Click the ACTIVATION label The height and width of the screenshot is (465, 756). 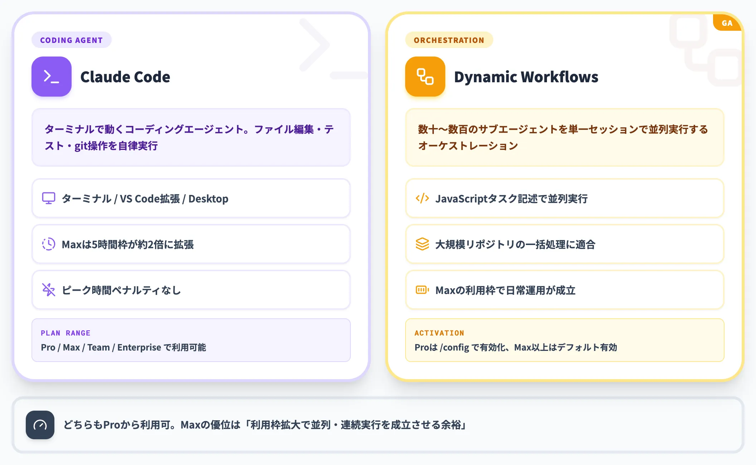[x=439, y=333]
